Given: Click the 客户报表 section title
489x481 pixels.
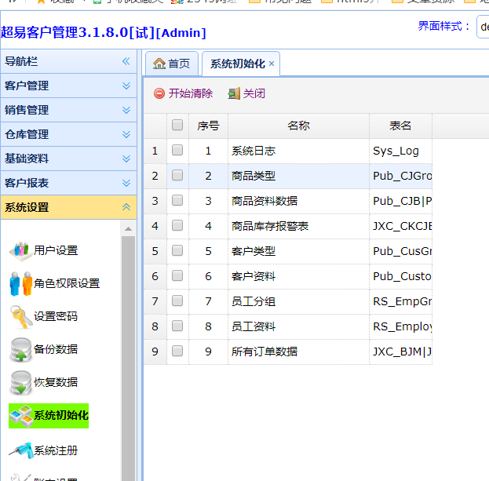Looking at the screenshot, I should coord(27,183).
